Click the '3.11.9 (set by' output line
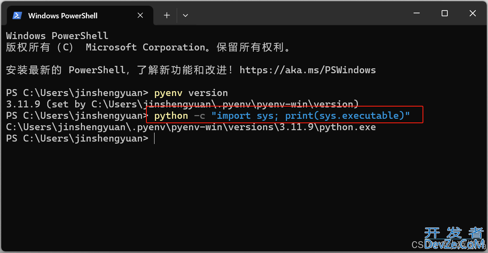Image resolution: width=488 pixels, height=253 pixels. (x=183, y=104)
